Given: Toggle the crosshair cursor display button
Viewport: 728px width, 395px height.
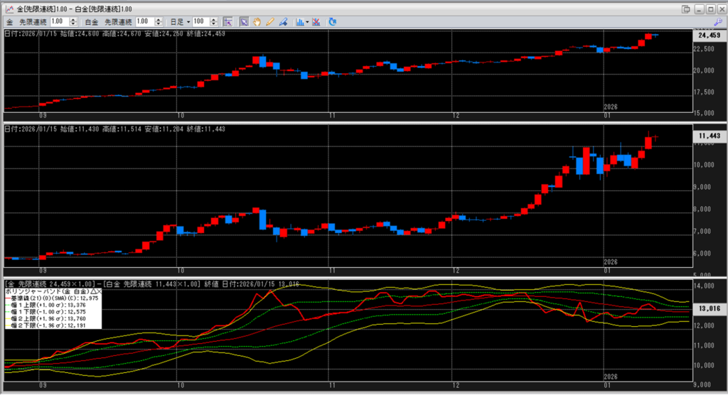Looking at the screenshot, I should [227, 22].
